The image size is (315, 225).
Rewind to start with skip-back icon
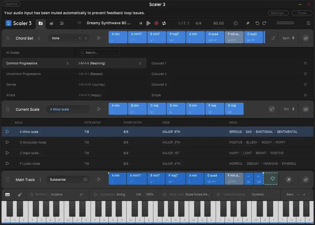pyautogui.click(x=140, y=23)
